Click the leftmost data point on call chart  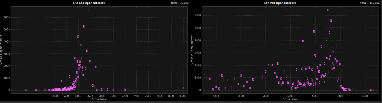coord(15,90)
